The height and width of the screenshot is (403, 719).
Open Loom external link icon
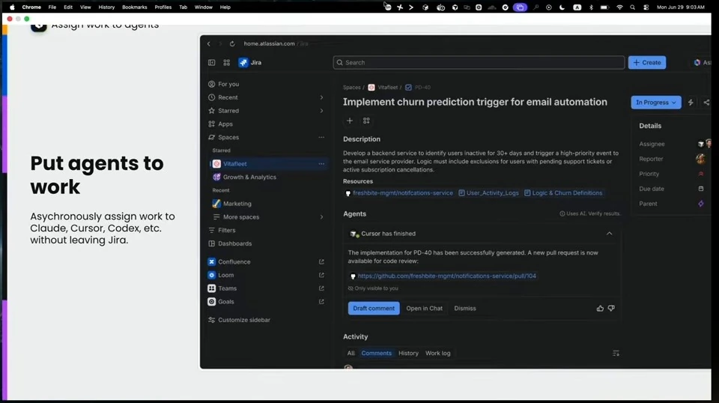(x=321, y=275)
